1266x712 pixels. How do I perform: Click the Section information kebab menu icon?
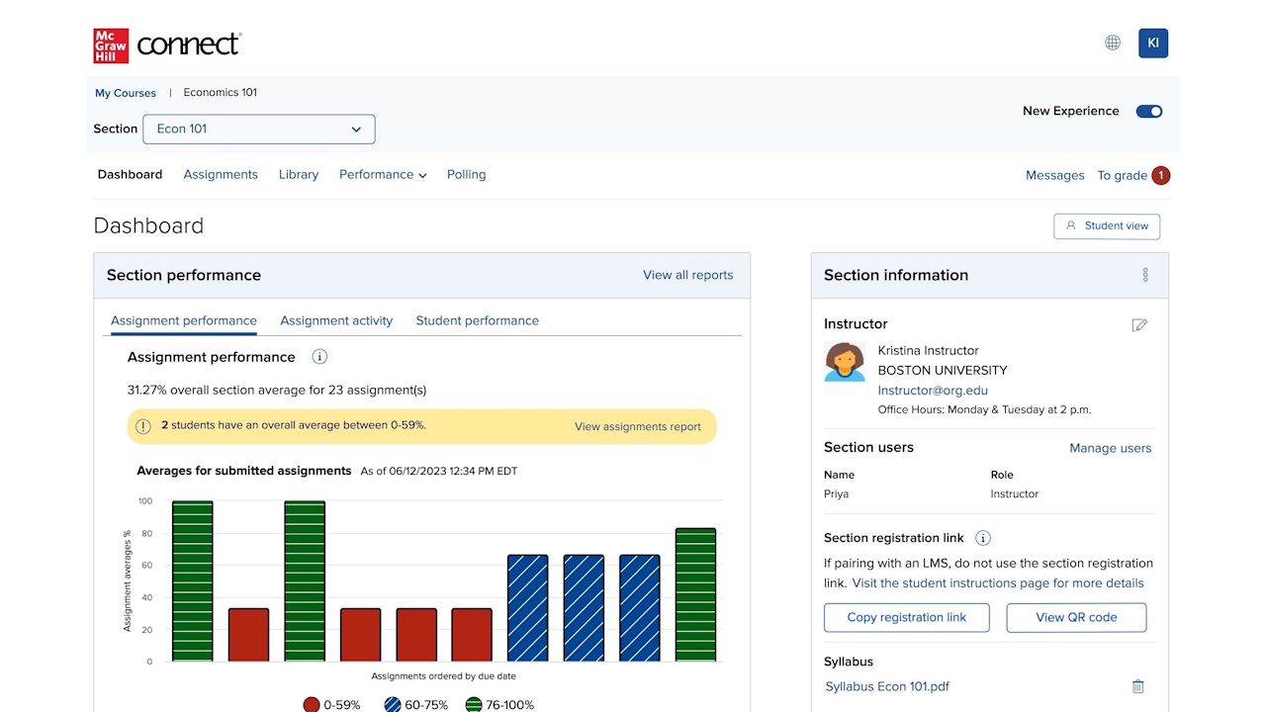coord(1145,275)
